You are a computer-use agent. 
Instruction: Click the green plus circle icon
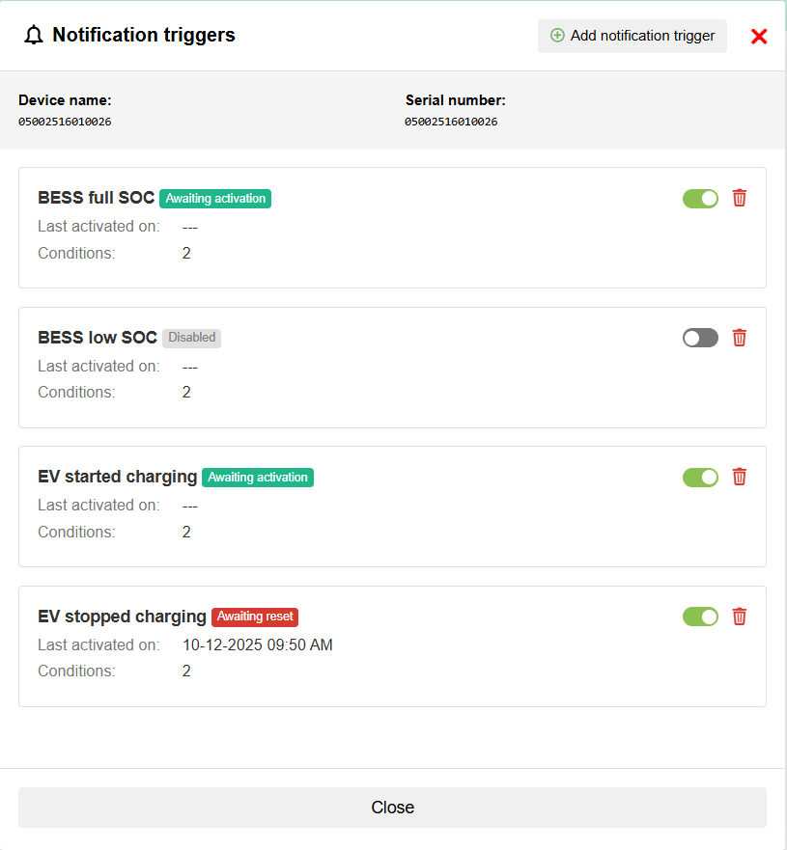tap(557, 36)
